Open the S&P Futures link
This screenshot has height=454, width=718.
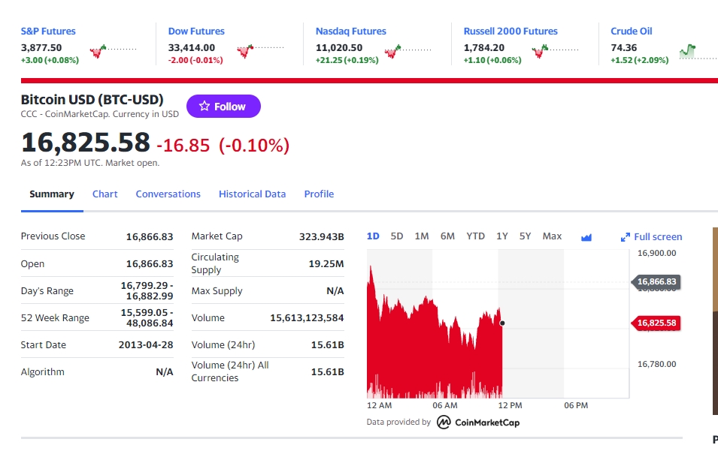click(48, 32)
